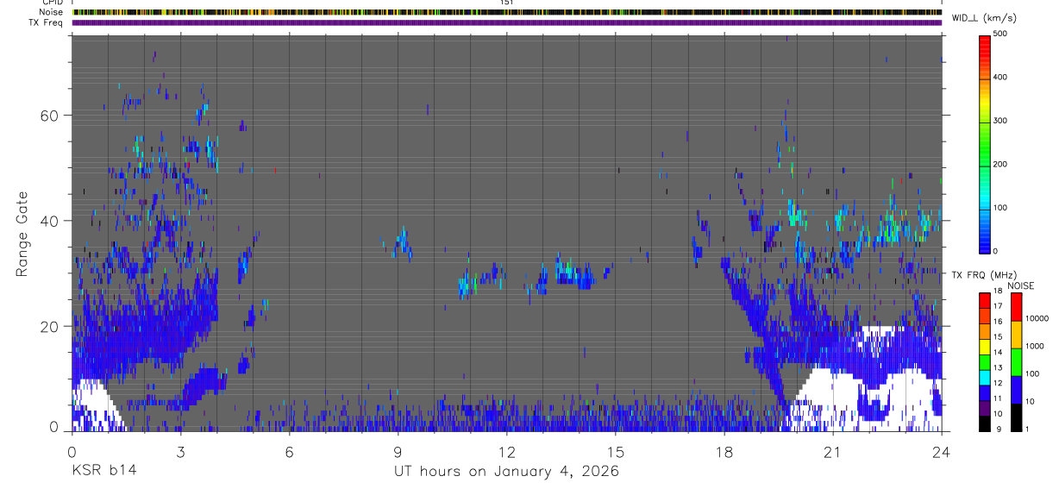Screen dimensions: 1059x489
Task: Click the 3 hour tick on the UT axis
Action: 180,451
